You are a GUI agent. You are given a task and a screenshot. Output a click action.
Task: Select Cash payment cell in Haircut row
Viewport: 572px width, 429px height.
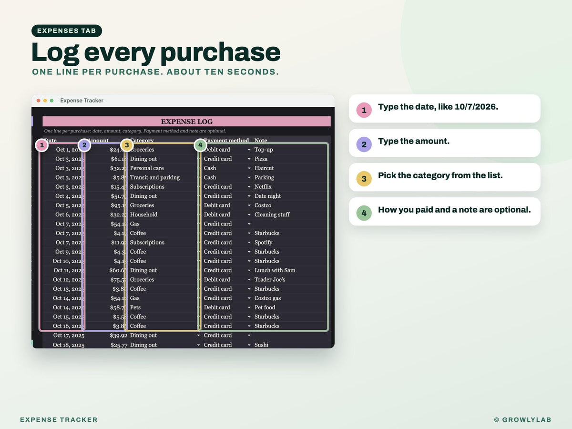click(227, 168)
